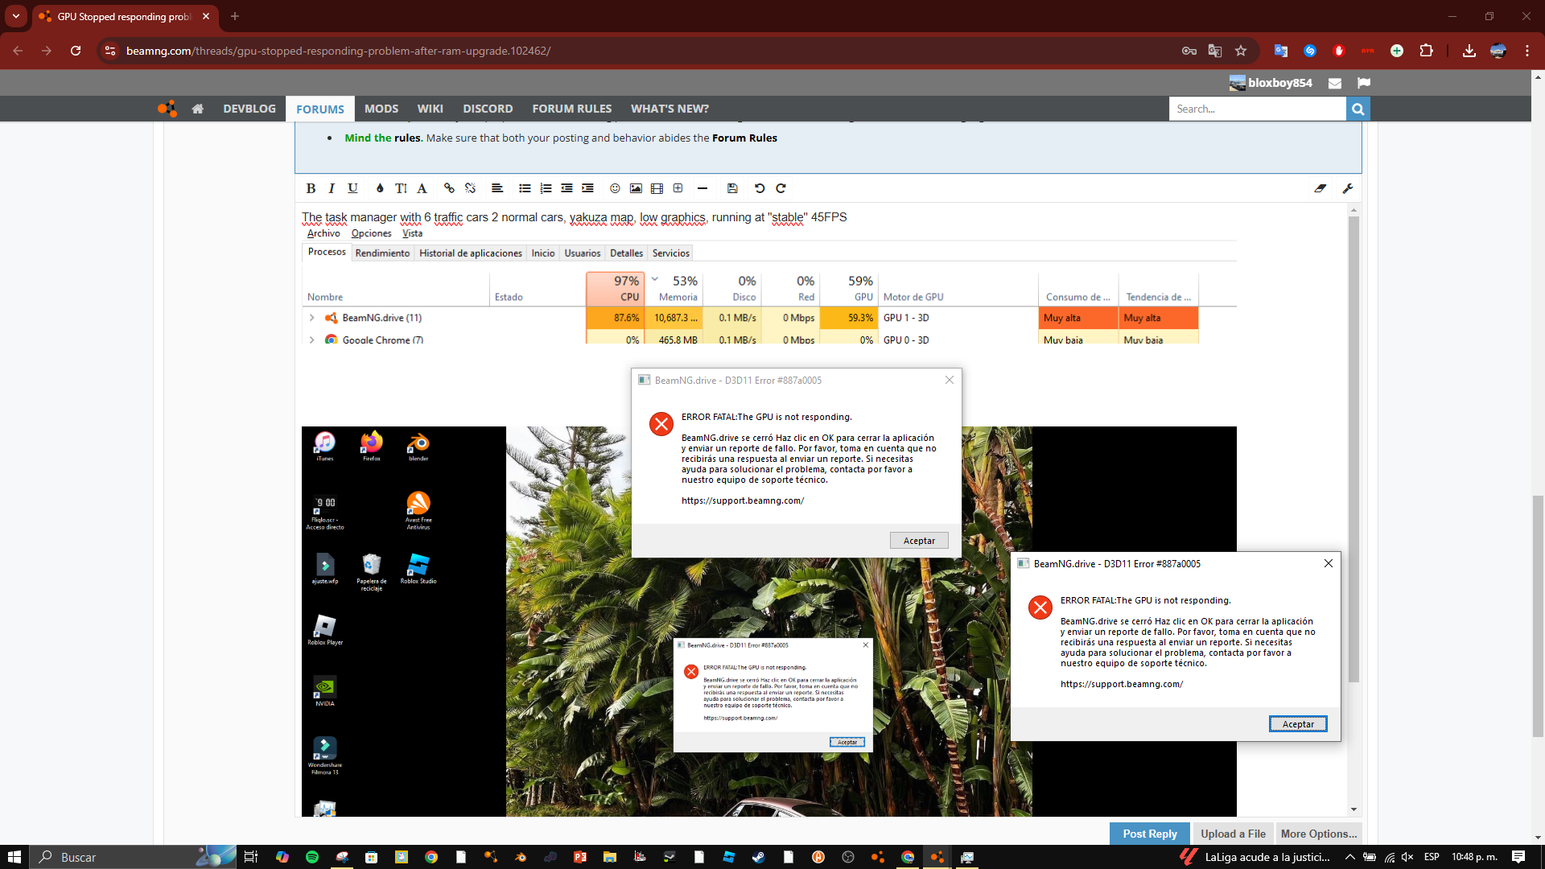The width and height of the screenshot is (1545, 869).
Task: Open the Google Translate icon in address bar
Action: (1215, 51)
